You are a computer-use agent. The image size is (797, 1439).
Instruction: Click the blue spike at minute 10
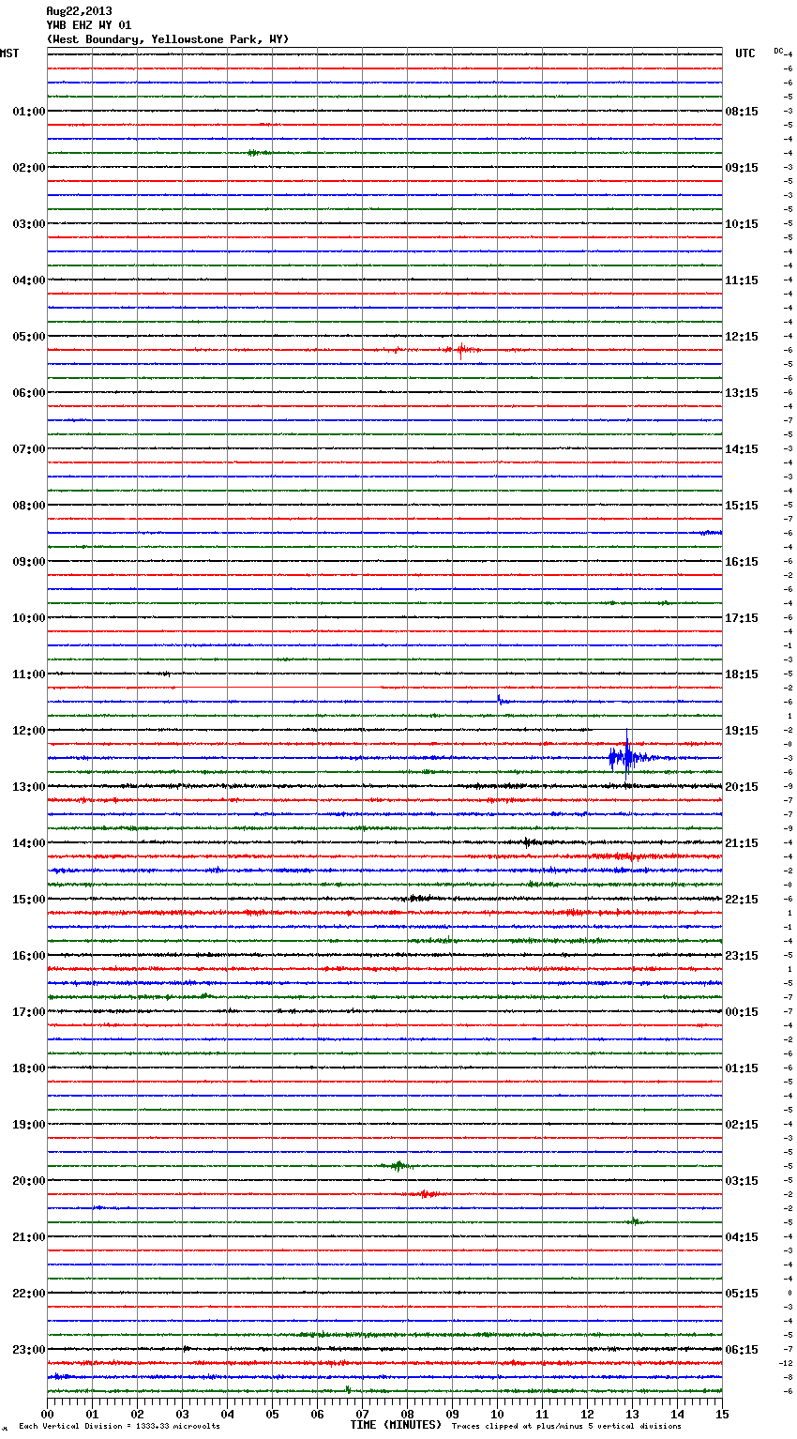click(499, 699)
